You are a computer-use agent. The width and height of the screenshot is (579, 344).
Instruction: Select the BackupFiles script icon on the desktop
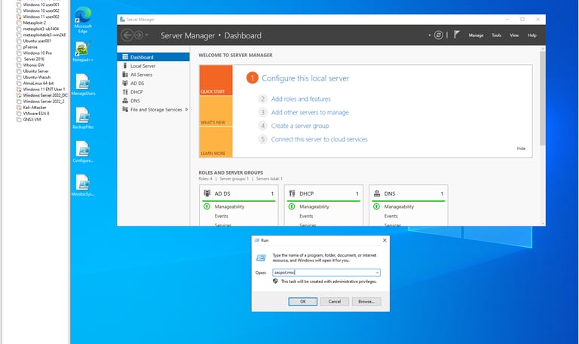tap(83, 118)
